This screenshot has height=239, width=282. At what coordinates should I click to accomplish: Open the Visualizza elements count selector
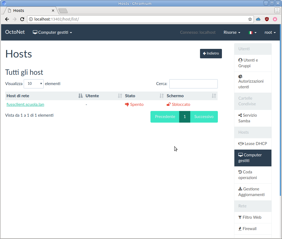tap(34, 84)
